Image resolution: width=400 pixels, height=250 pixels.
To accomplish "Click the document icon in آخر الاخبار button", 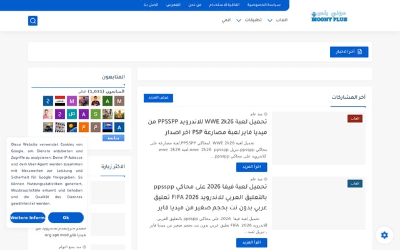I will click(360, 52).
